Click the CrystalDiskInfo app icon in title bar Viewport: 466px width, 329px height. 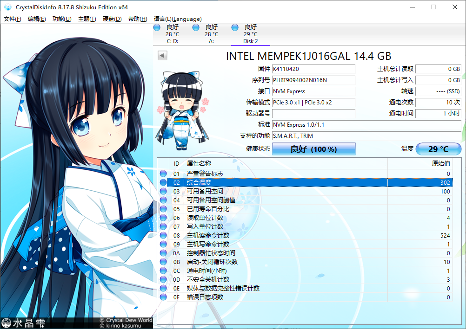point(8,7)
